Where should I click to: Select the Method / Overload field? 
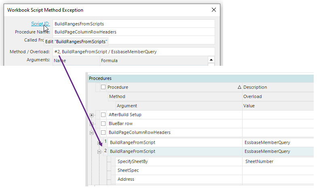(x=134, y=52)
